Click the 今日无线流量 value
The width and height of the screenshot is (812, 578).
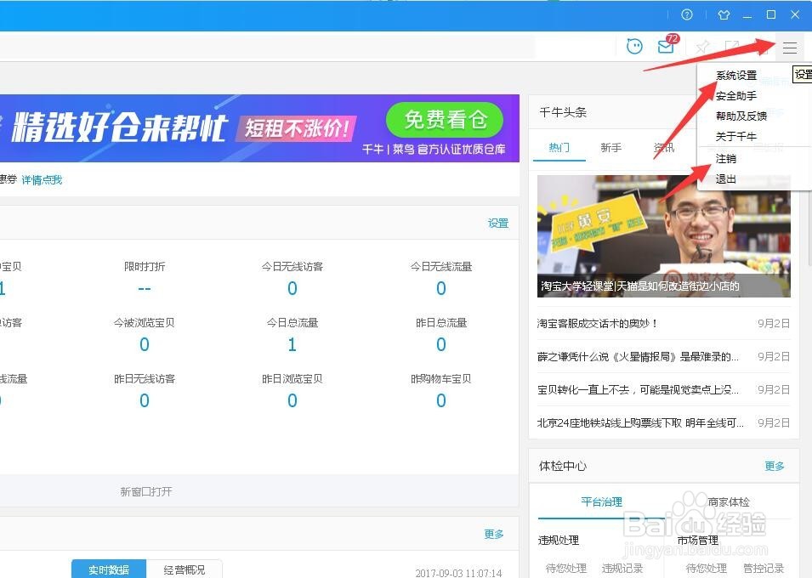[x=440, y=288]
